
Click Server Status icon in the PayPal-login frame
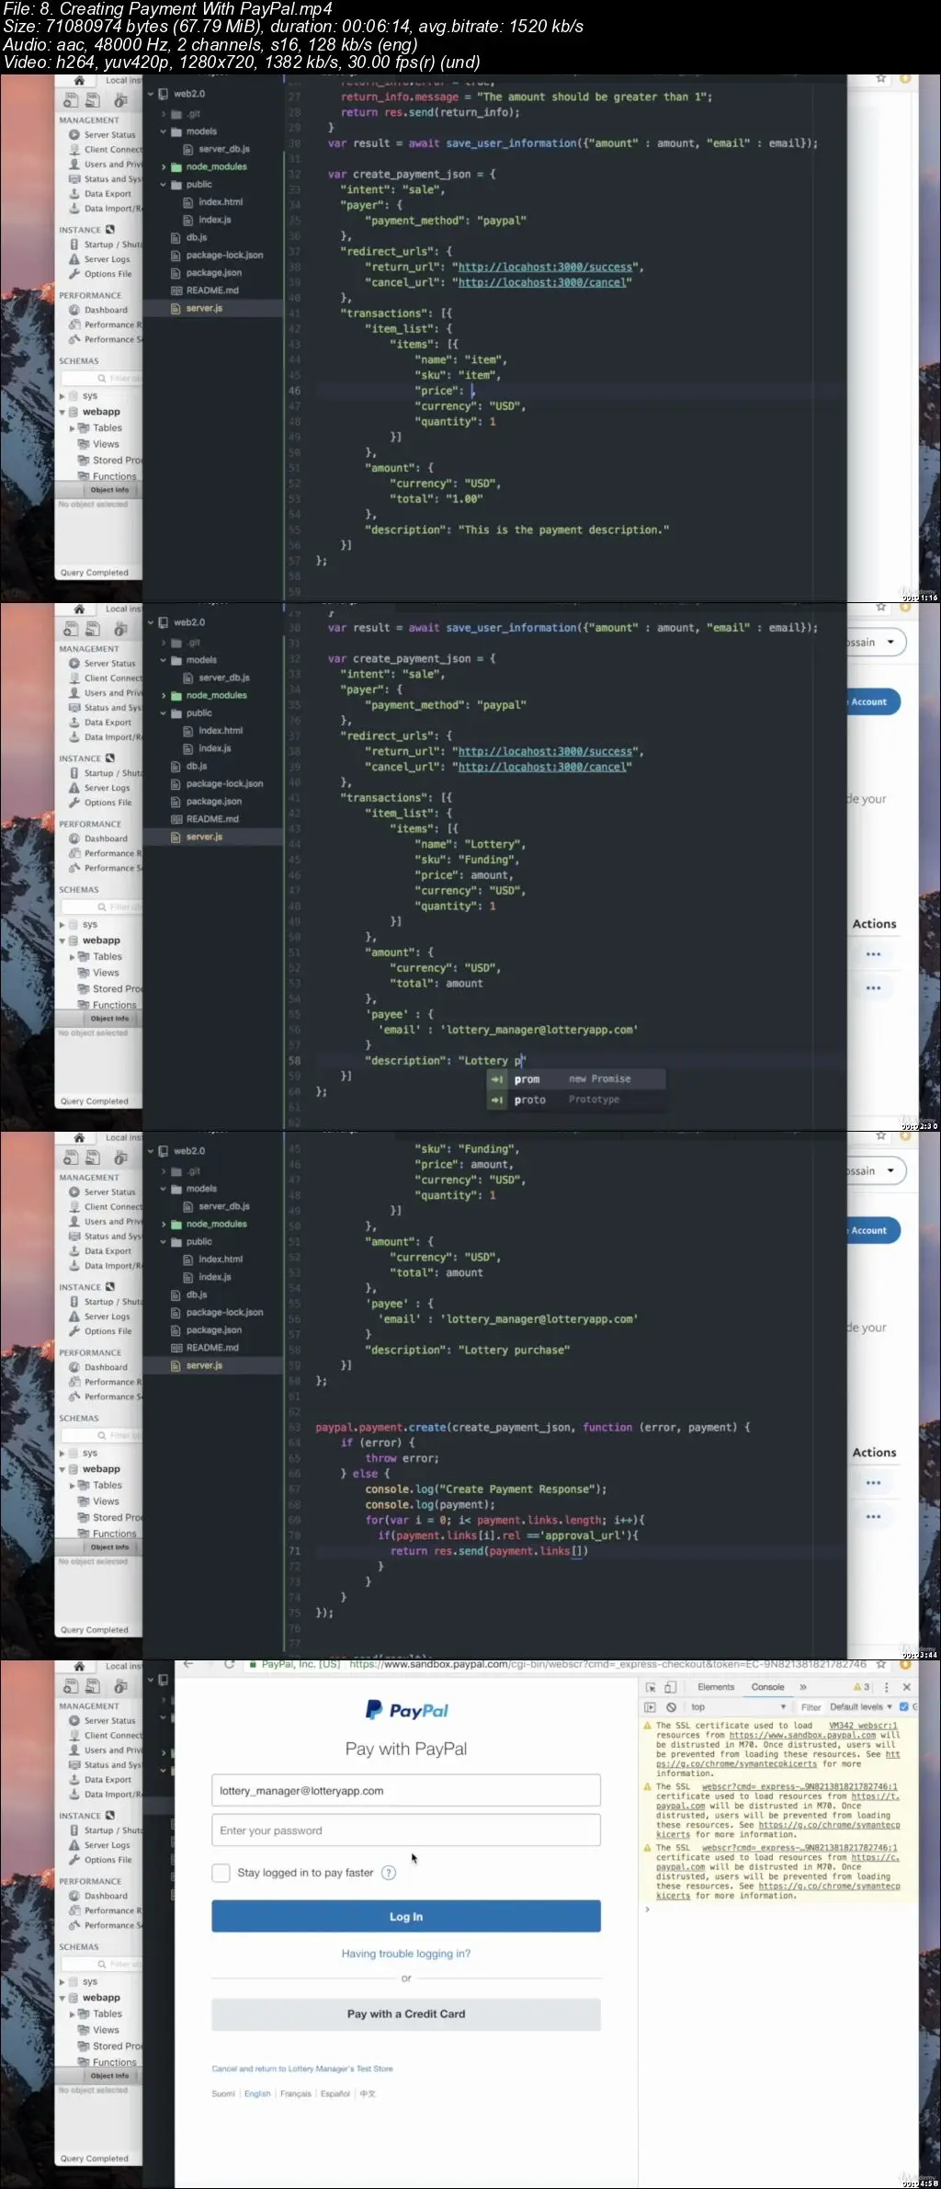pos(74,1720)
